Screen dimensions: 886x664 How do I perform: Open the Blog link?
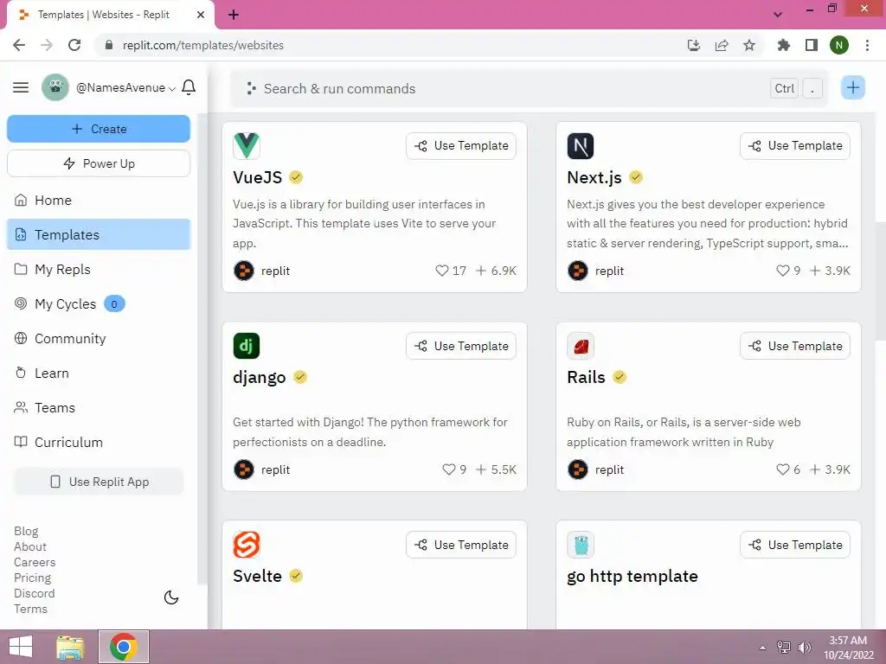pyautogui.click(x=26, y=532)
